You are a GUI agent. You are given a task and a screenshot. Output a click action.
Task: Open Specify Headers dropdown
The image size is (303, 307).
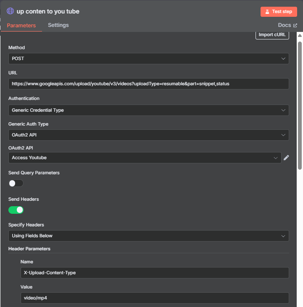click(149, 236)
